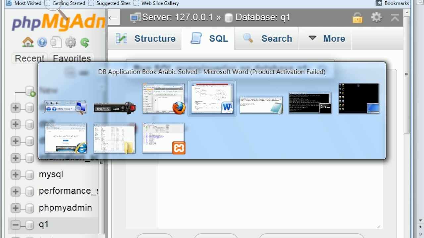Screen dimensions: 424x238
Task: Click the browser vertical scrollbar
Action: coord(407,74)
